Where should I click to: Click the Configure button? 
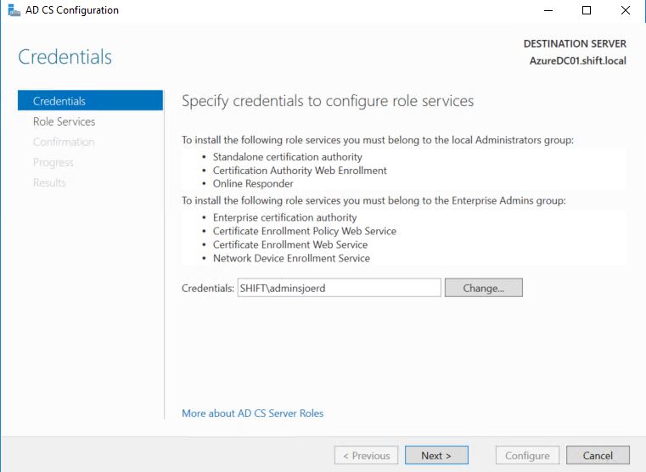point(527,456)
